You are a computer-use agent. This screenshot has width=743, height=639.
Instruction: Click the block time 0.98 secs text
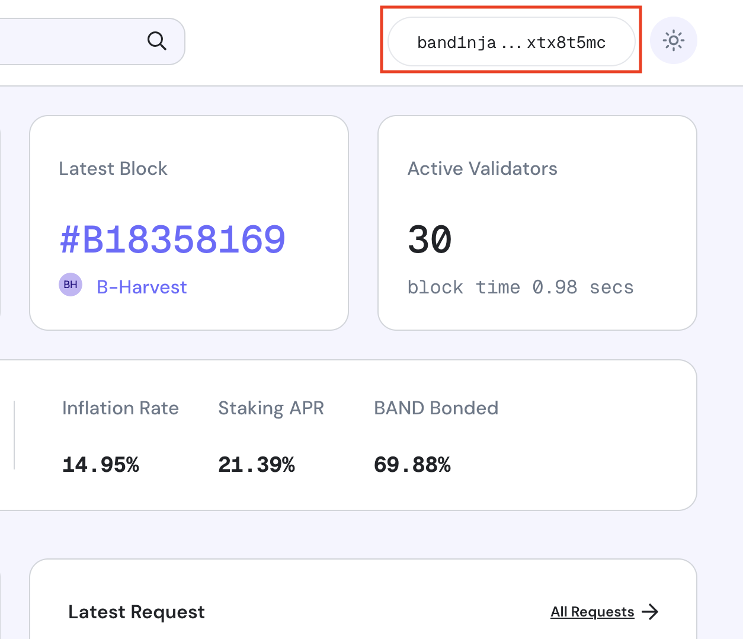point(520,287)
